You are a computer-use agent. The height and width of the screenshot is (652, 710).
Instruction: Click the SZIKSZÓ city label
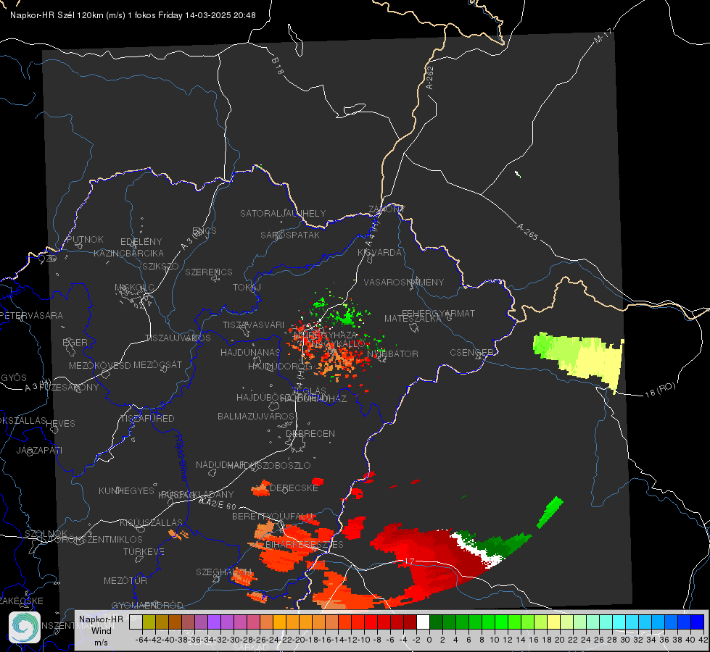point(161,266)
